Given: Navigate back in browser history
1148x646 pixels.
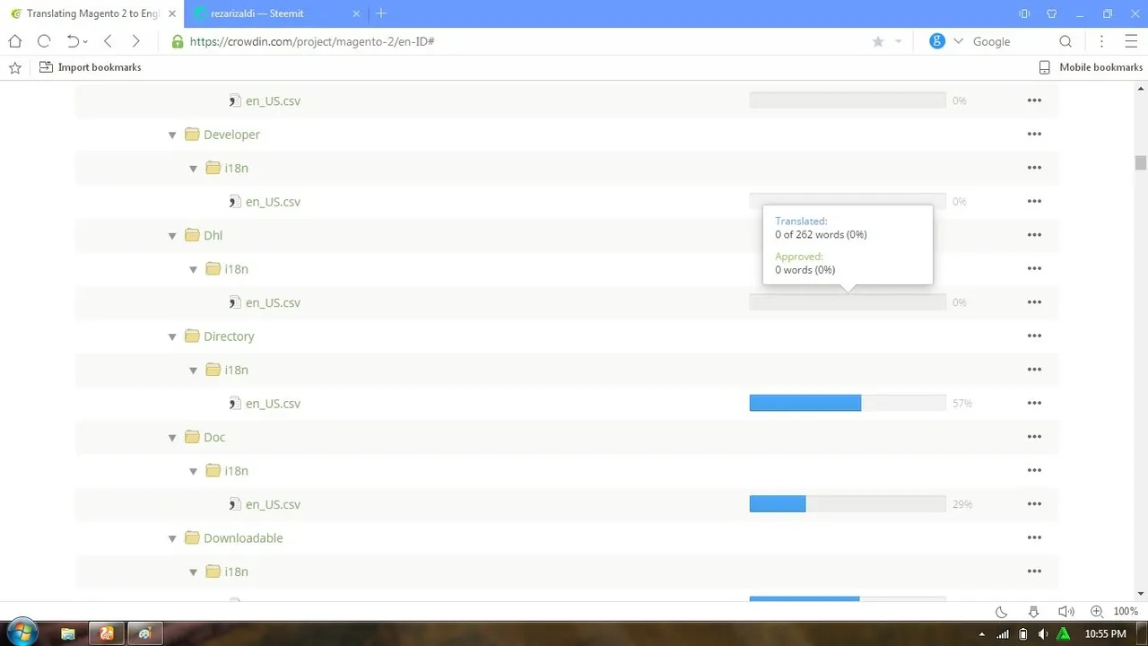Looking at the screenshot, I should (108, 41).
